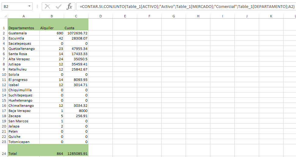The width and height of the screenshot is (296, 157).
Task: Click the Total Alquiler cell showing 864
Action: point(52,154)
